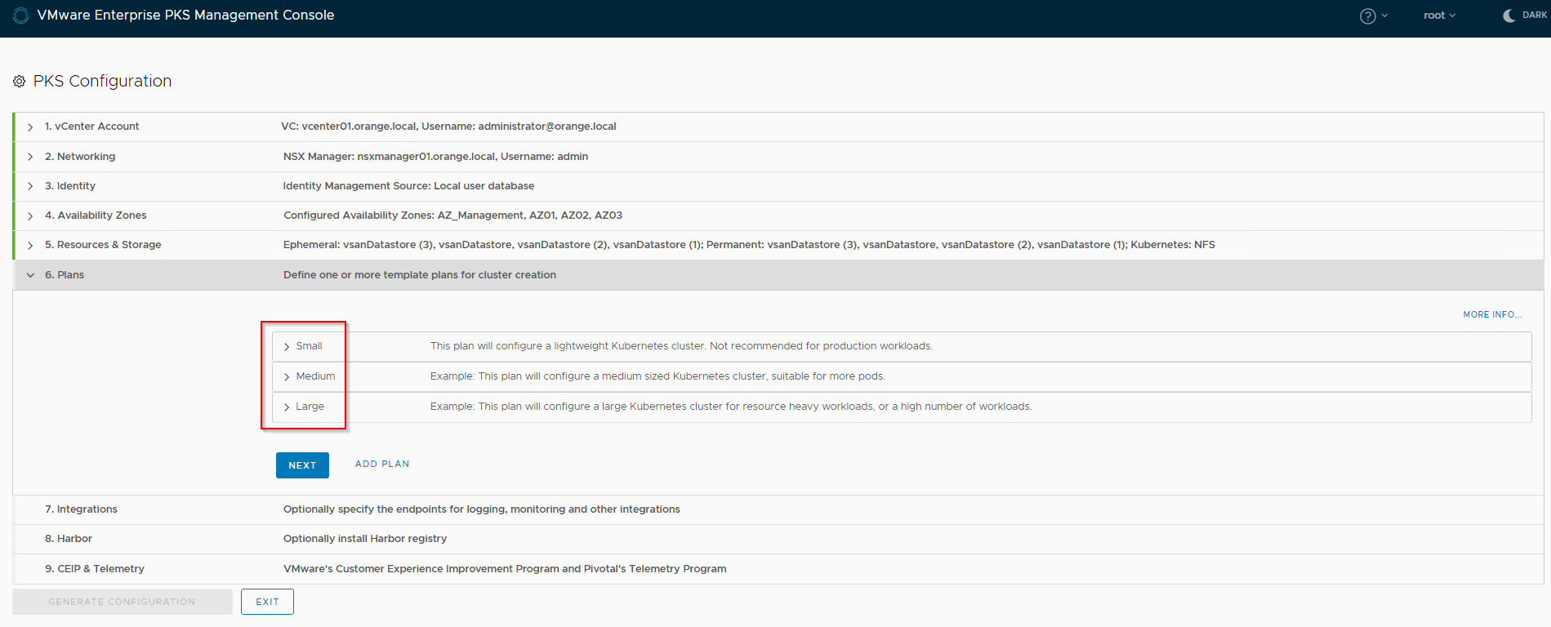Image resolution: width=1551 pixels, height=627 pixels.
Task: Click the PKS Configuration gear icon
Action: (20, 82)
